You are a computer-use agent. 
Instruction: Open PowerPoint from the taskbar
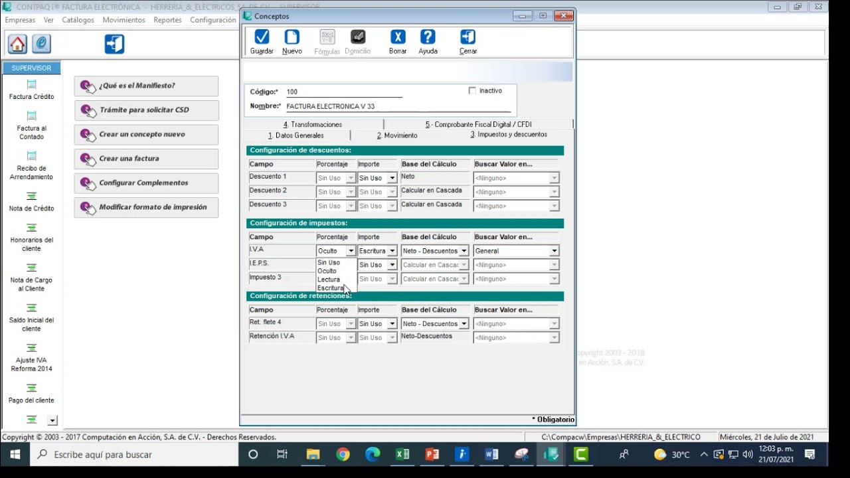(432, 455)
